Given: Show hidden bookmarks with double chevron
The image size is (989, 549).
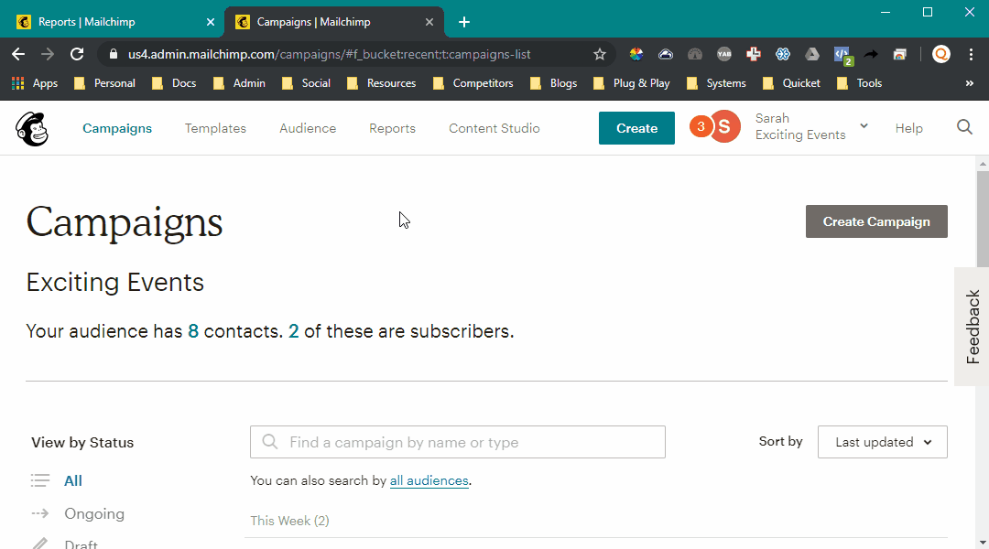Looking at the screenshot, I should tap(970, 83).
